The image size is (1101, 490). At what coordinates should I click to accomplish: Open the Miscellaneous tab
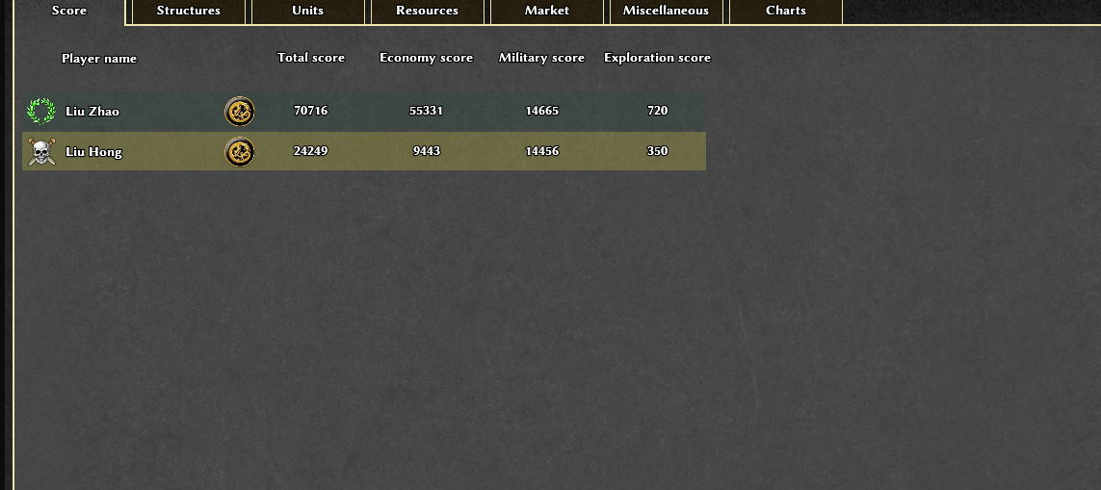click(x=666, y=11)
